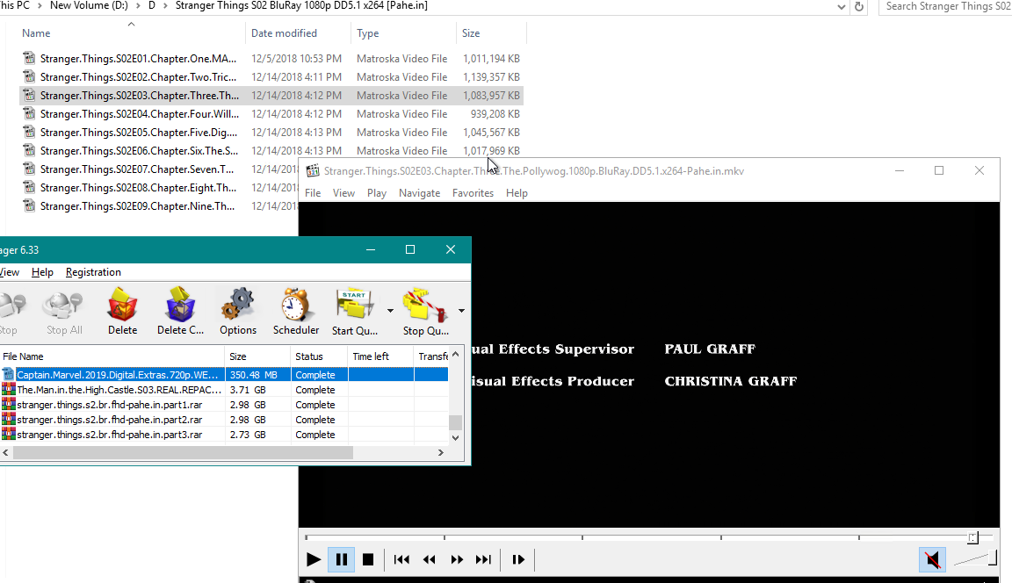Select Stranger.Things.S02E07 file in Explorer
Viewport: 1012px width, 583px height.
click(158, 169)
